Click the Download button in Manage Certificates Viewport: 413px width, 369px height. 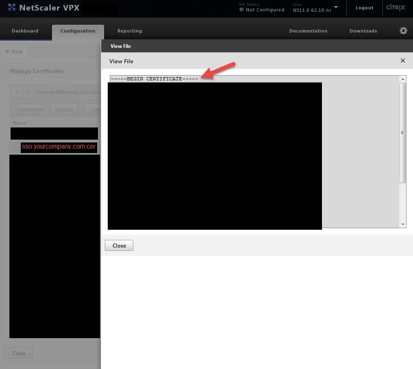[x=30, y=109]
